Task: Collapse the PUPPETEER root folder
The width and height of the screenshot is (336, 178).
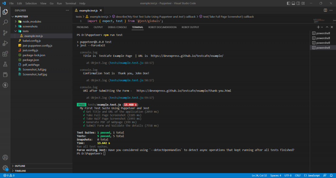Action: click(13, 16)
